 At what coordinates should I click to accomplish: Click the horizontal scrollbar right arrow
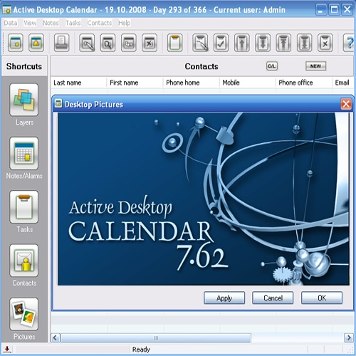click(349, 337)
